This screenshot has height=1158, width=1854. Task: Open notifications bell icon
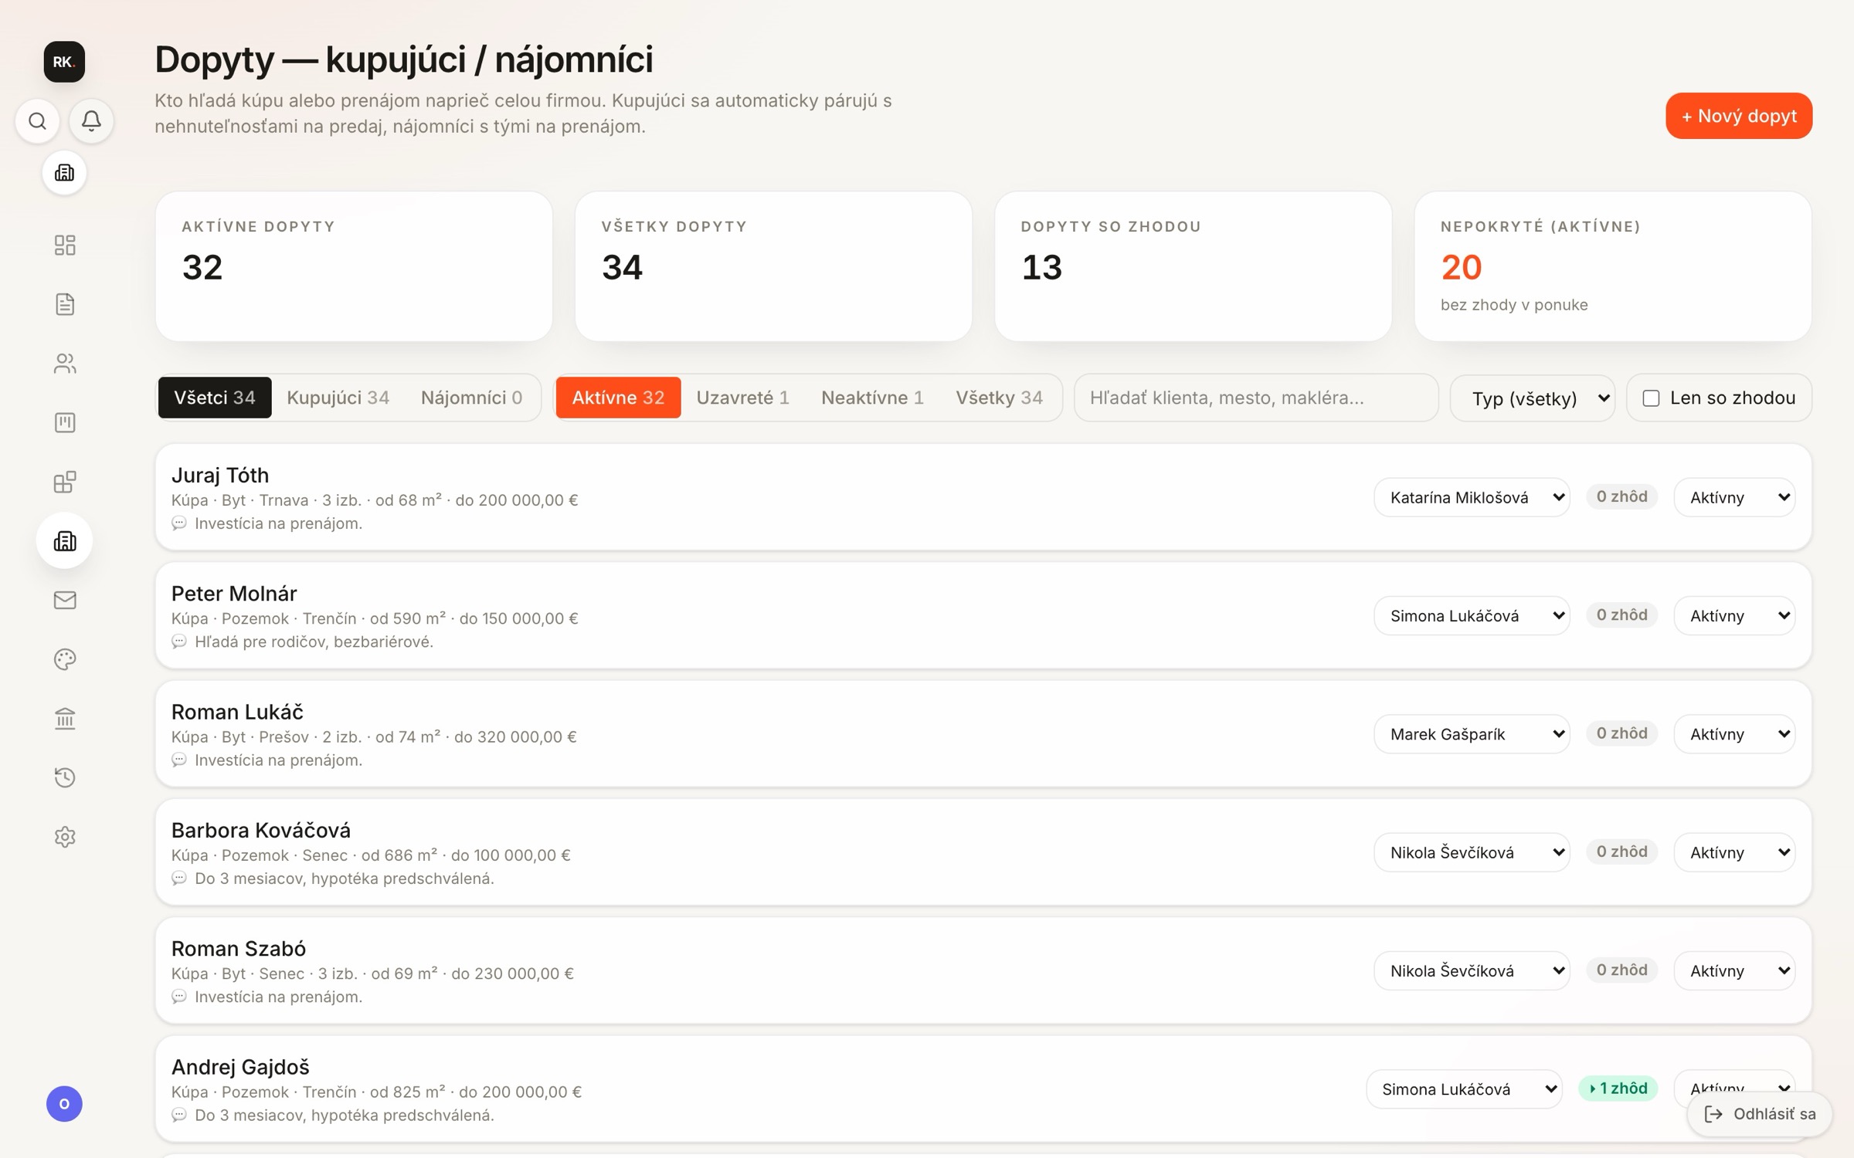point(91,120)
